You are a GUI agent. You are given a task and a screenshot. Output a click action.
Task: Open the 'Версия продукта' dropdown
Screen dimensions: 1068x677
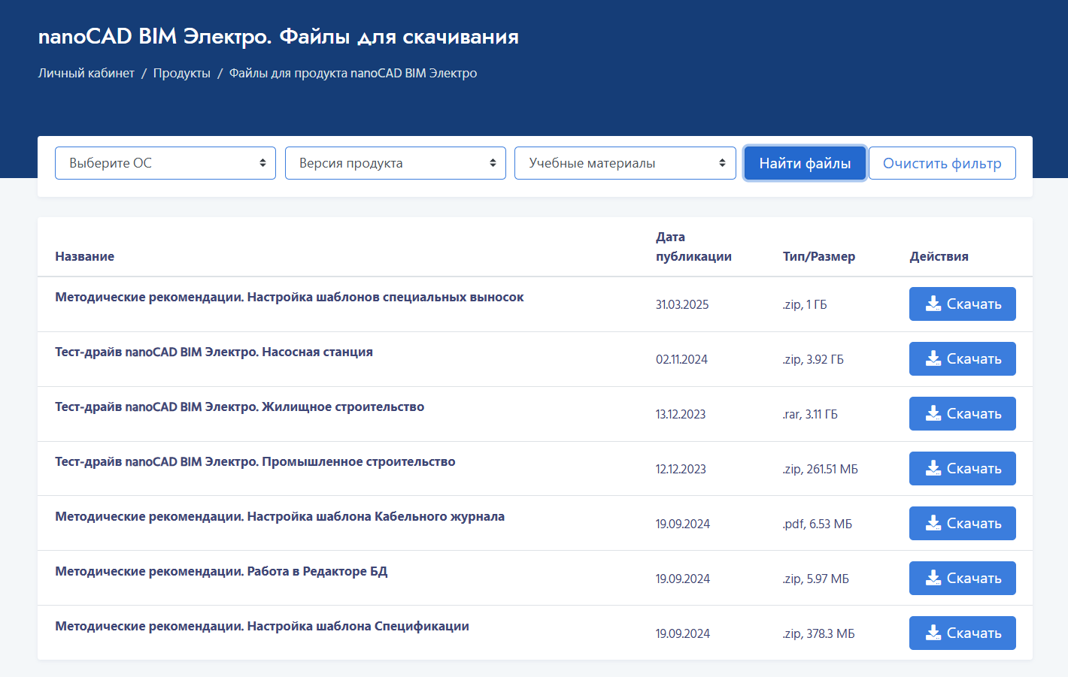click(x=396, y=163)
